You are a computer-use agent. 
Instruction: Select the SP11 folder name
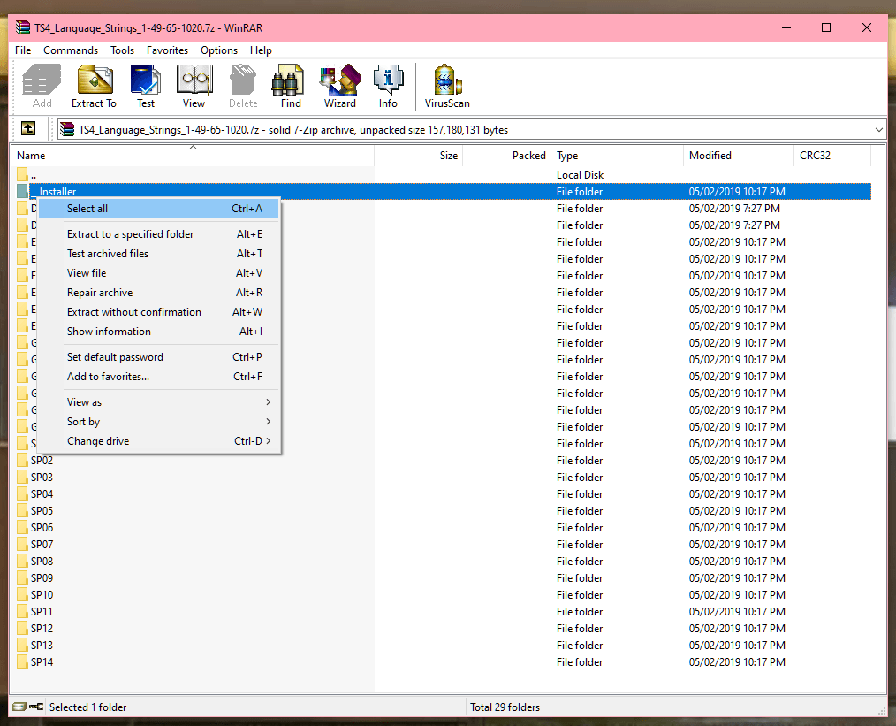pos(42,612)
